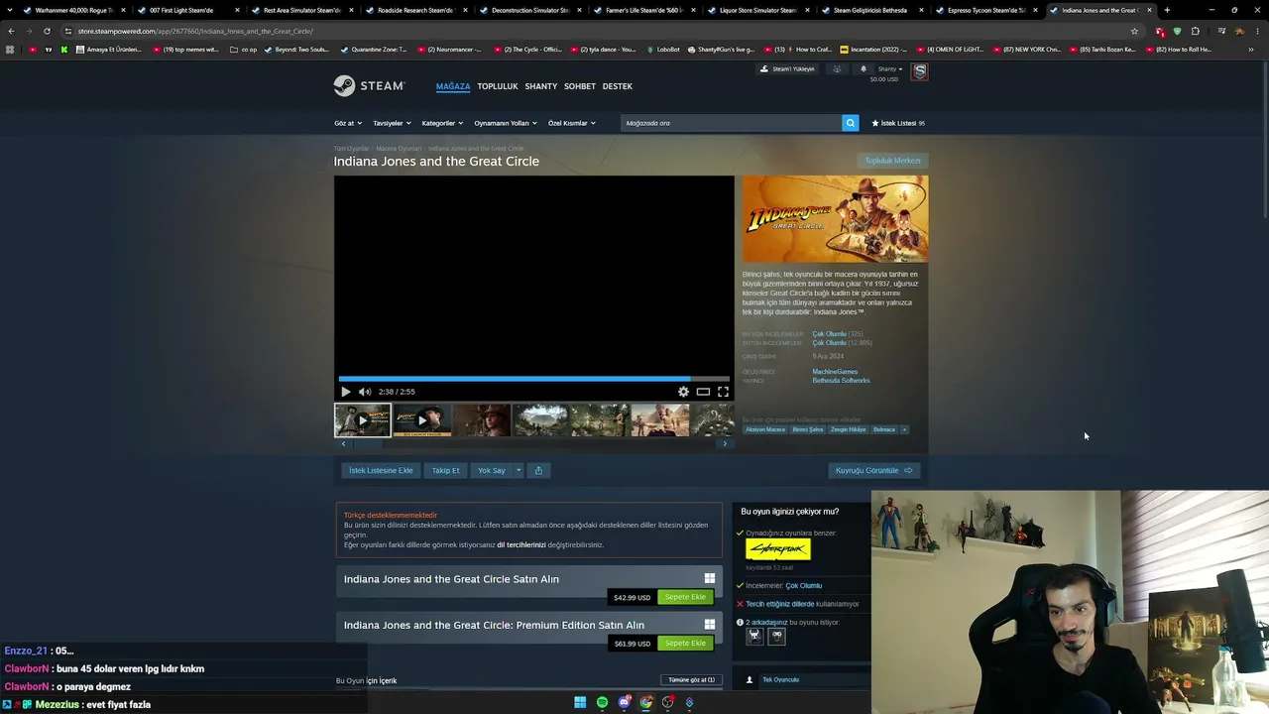Viewport: 1269px width, 714px height.
Task: Click the magnifier search button
Action: click(x=850, y=123)
